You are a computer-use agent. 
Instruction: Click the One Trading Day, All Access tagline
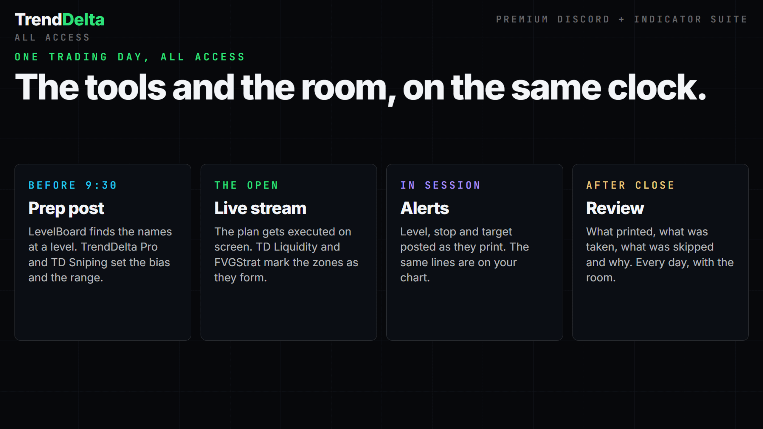[x=130, y=57]
